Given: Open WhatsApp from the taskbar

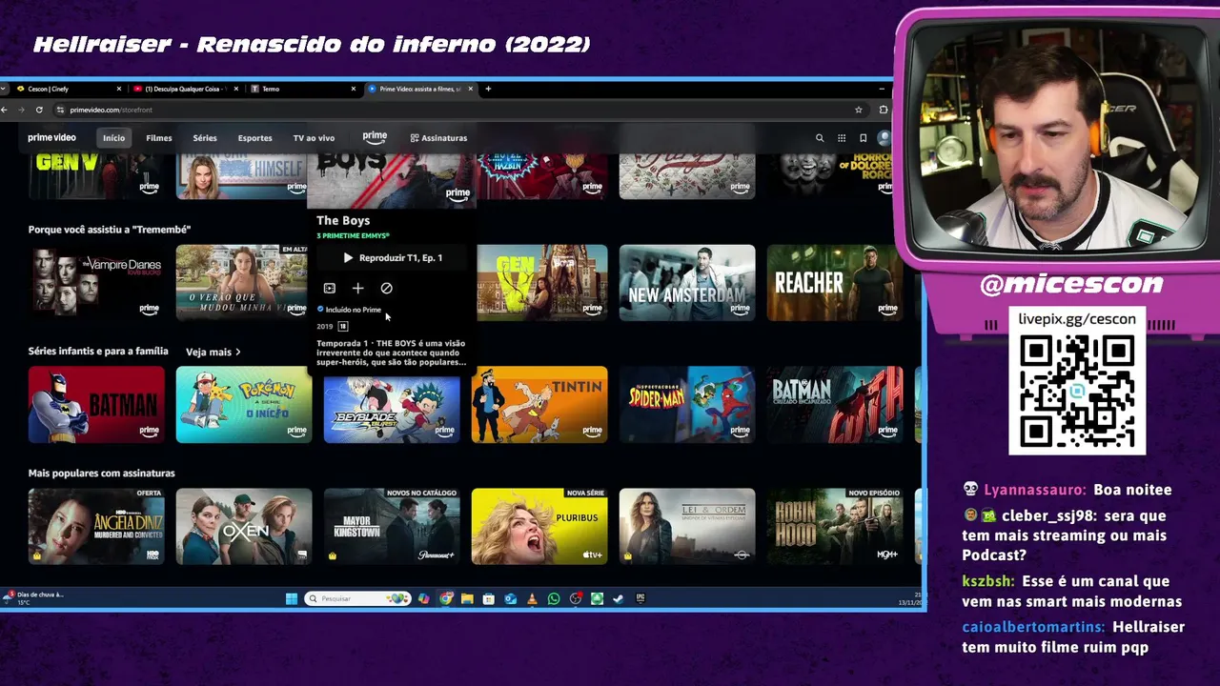Looking at the screenshot, I should pyautogui.click(x=554, y=598).
